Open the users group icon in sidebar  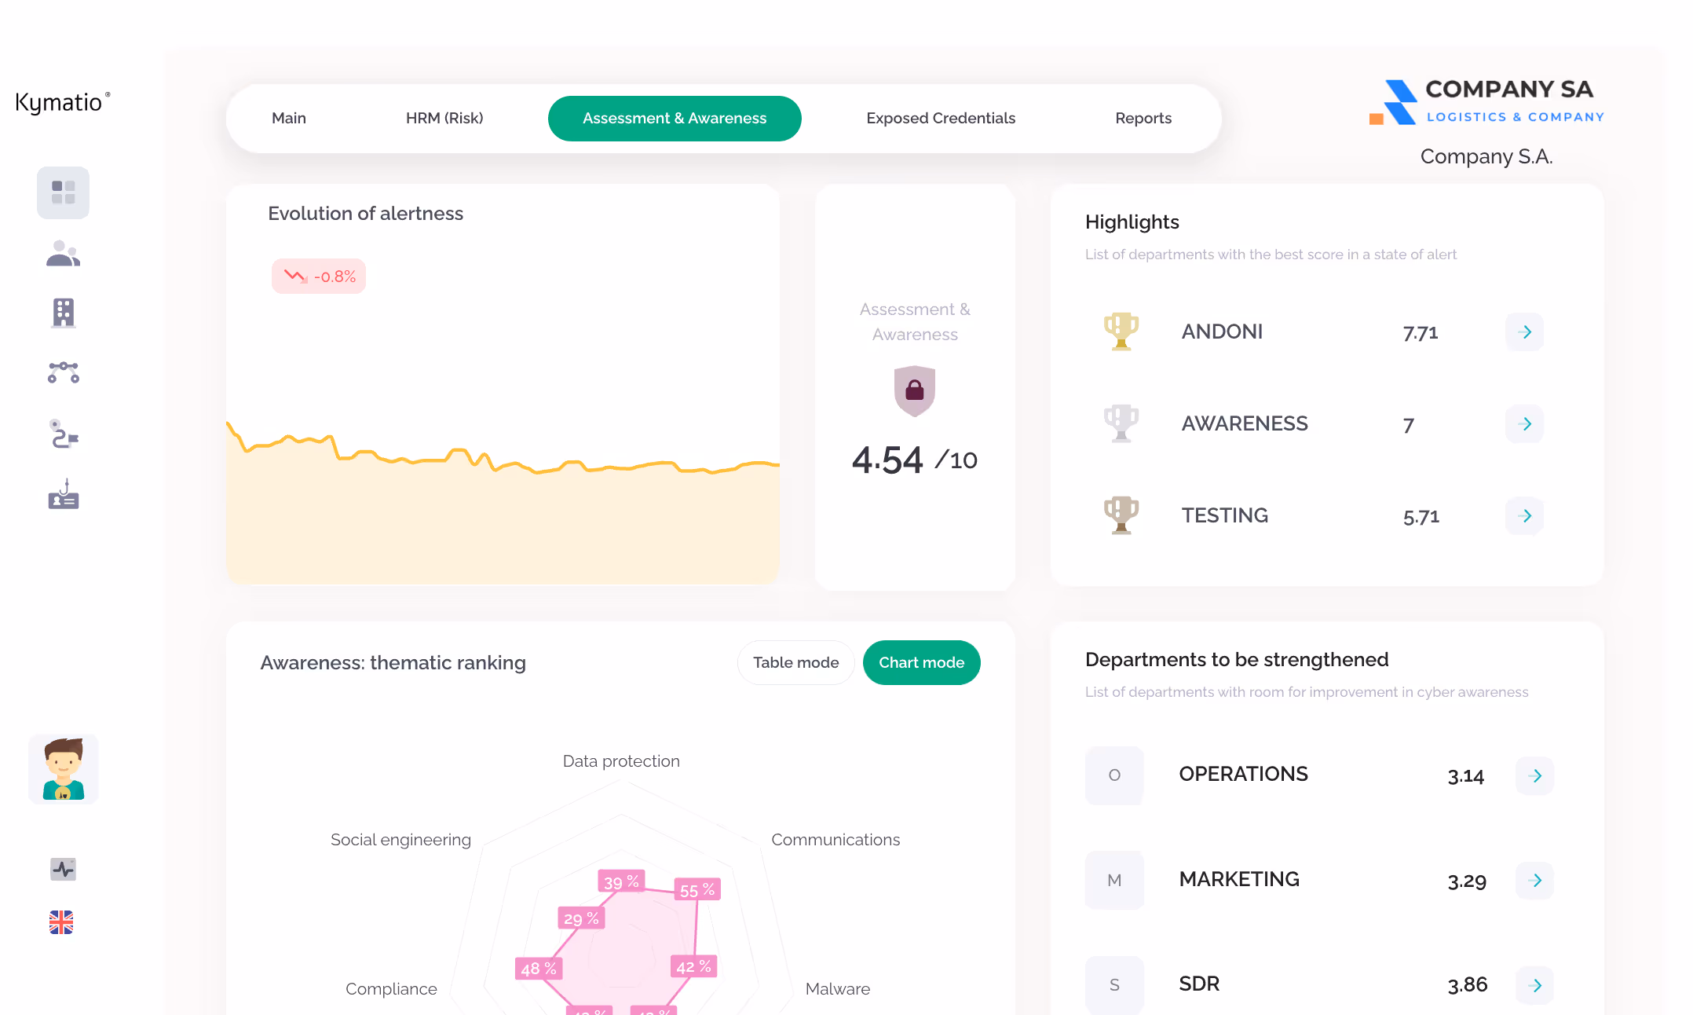(63, 254)
